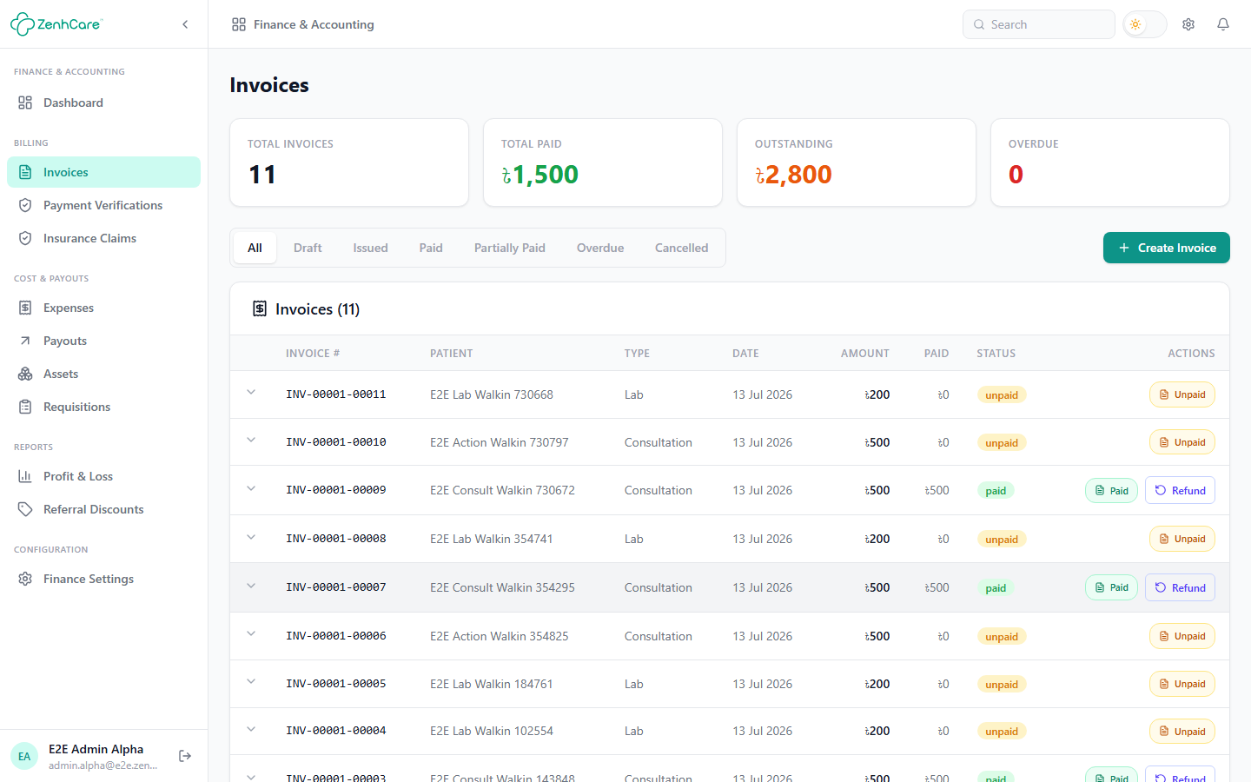
Task: Click the Finance & Accounting breadcrumb title
Action: coord(314,24)
